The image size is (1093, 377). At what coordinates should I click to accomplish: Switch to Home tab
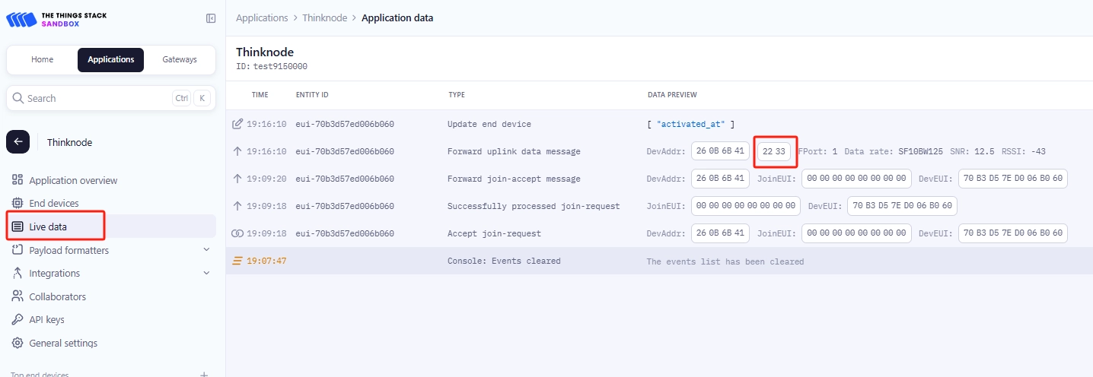pyautogui.click(x=42, y=59)
